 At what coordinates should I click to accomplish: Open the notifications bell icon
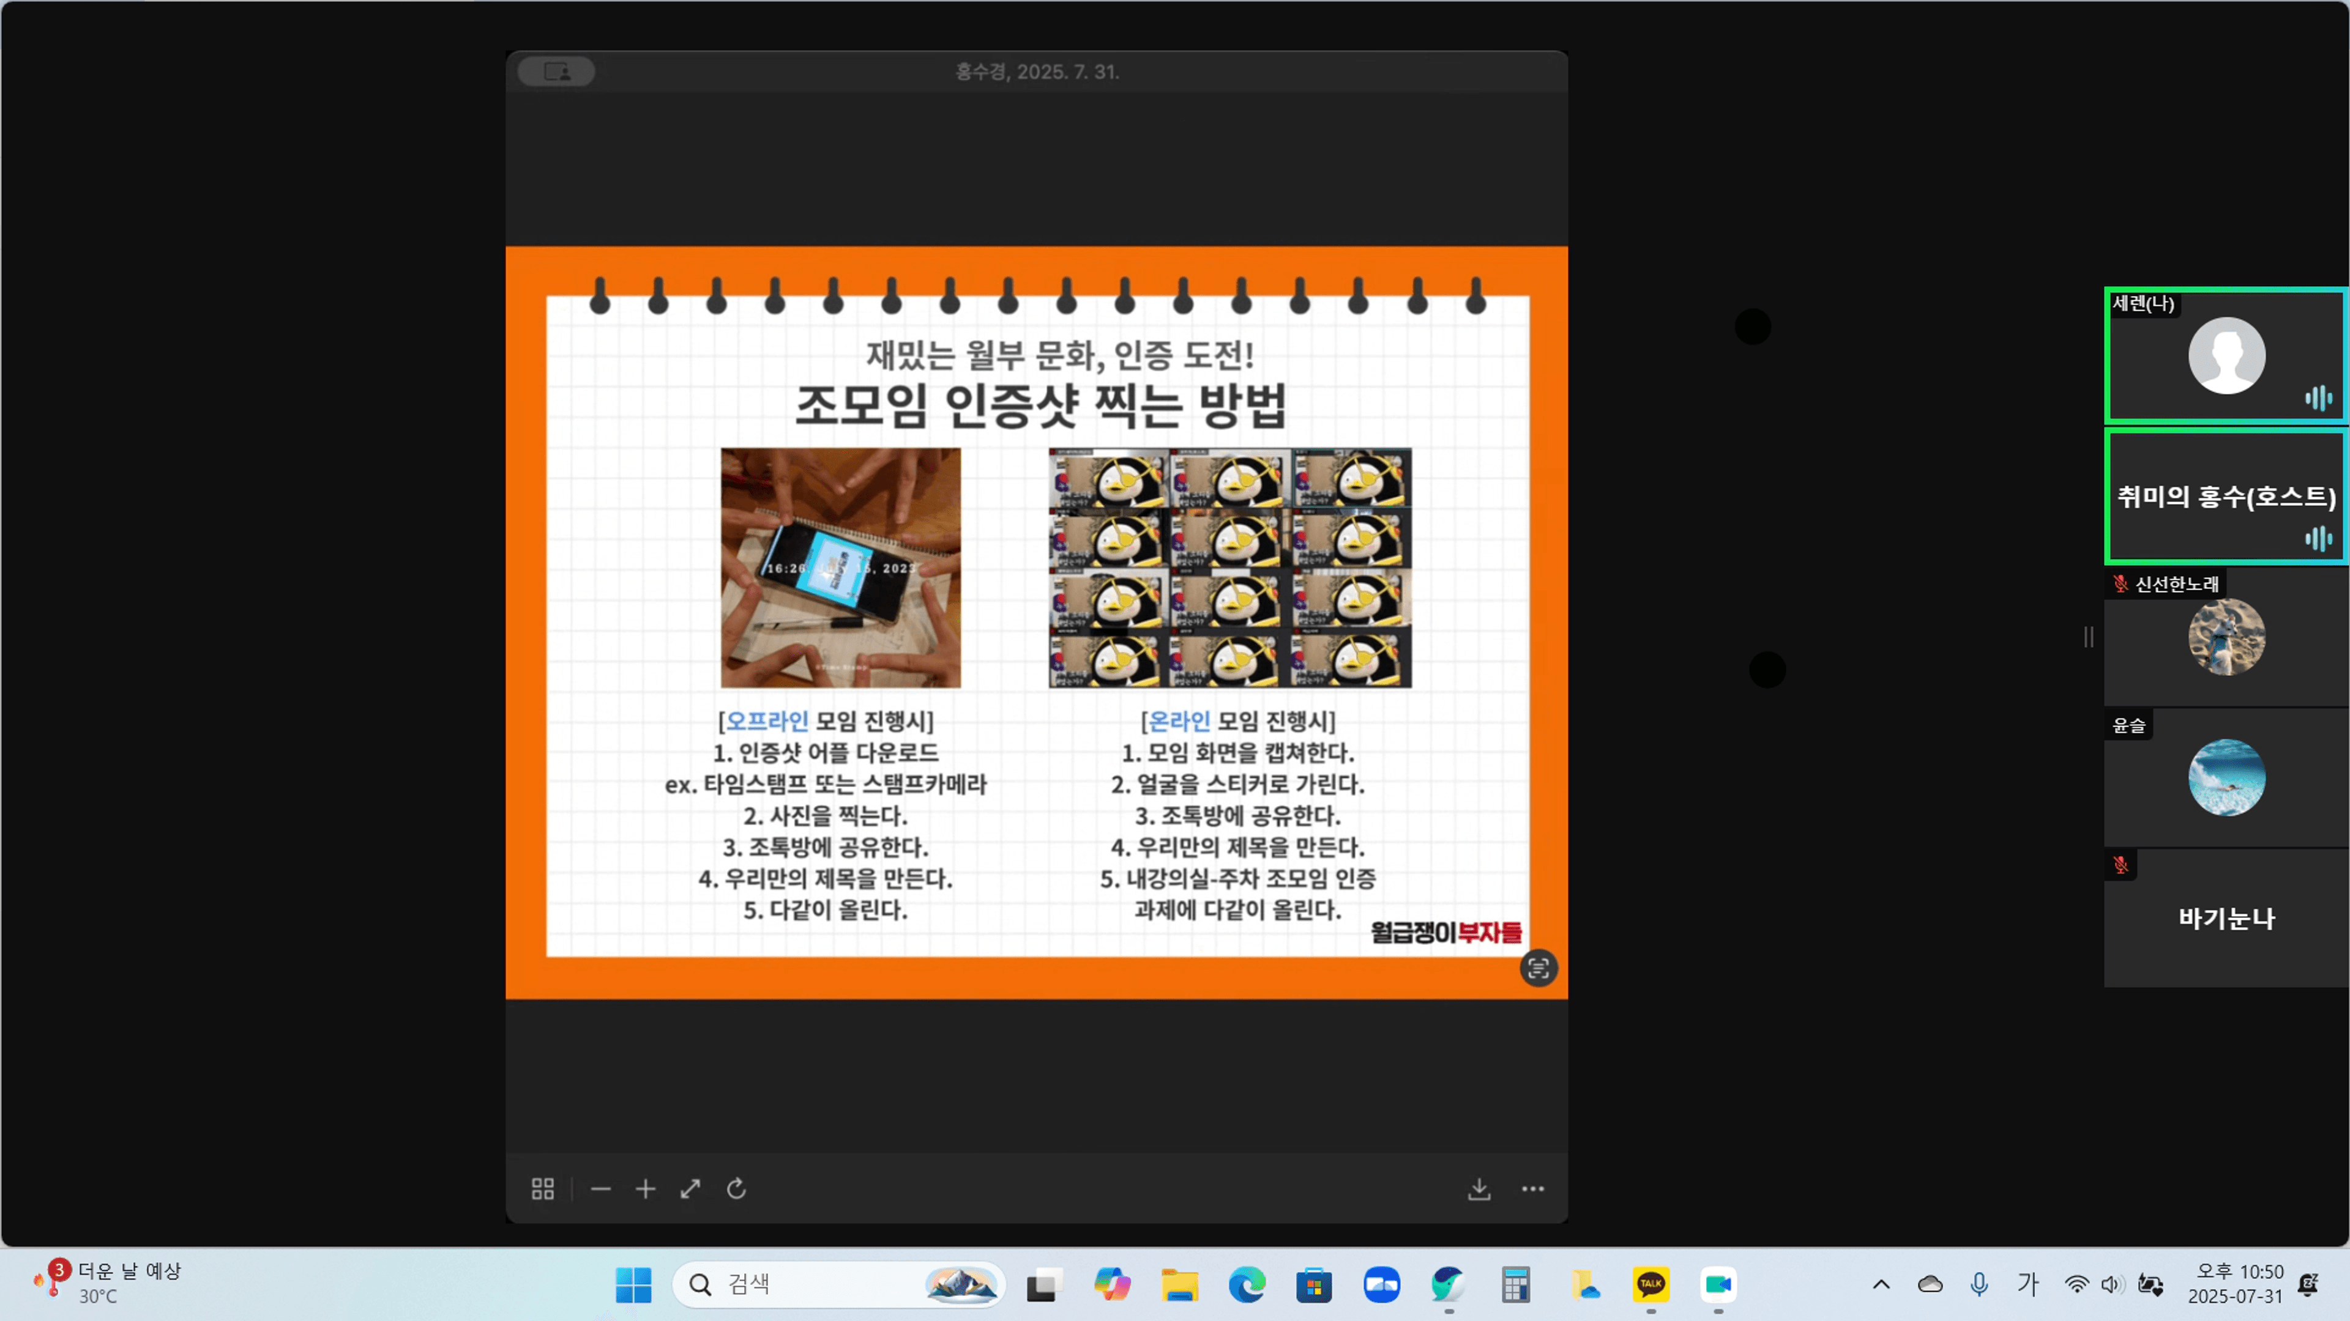2308,1284
